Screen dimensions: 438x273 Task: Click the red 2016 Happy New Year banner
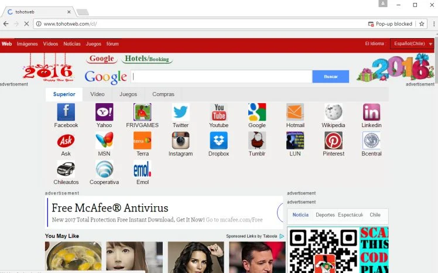(48, 69)
